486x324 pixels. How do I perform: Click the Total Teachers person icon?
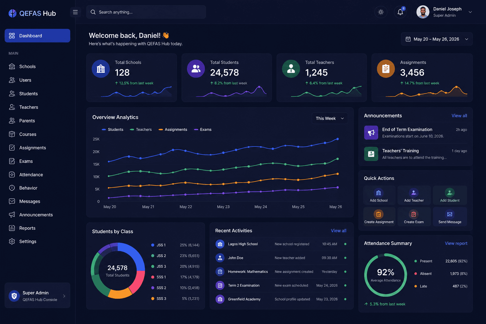[291, 69]
